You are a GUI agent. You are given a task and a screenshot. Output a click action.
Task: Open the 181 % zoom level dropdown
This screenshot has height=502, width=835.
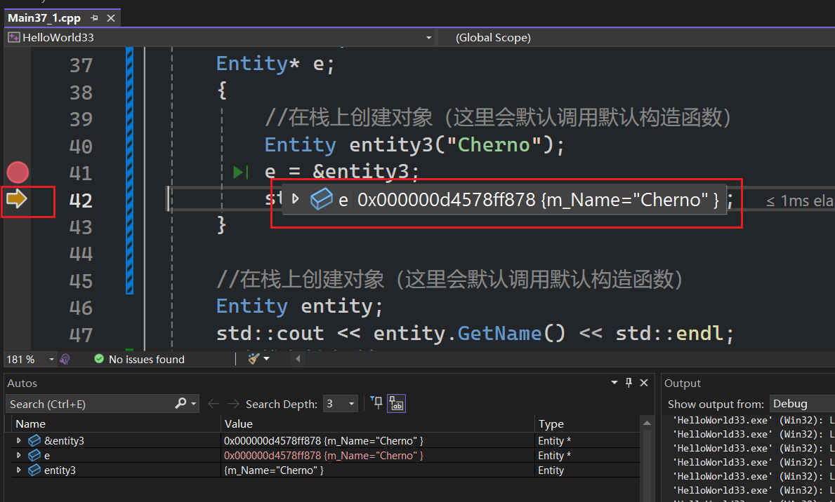click(x=51, y=359)
